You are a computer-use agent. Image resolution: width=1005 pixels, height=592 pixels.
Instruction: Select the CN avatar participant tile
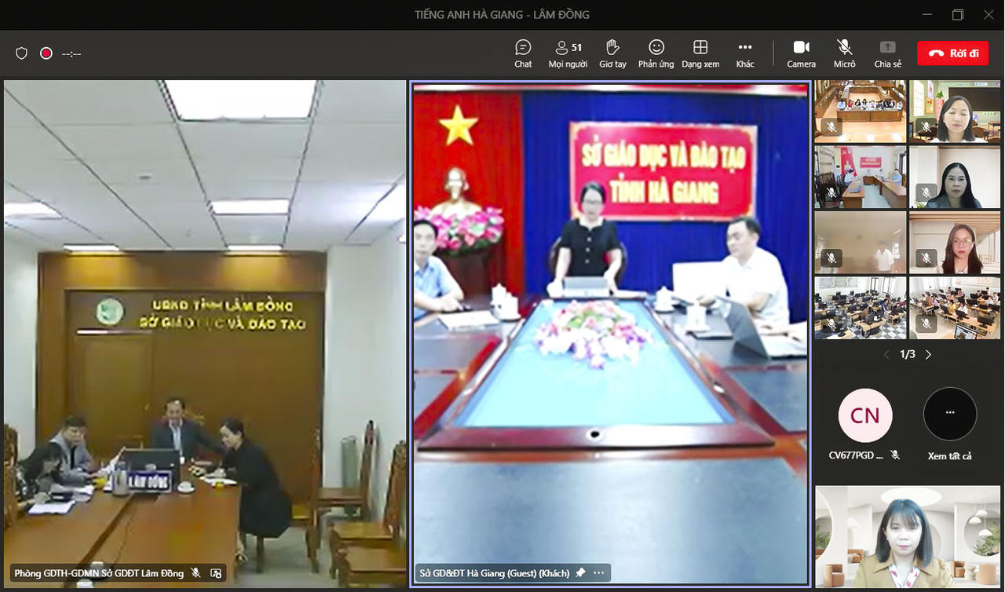(x=864, y=416)
